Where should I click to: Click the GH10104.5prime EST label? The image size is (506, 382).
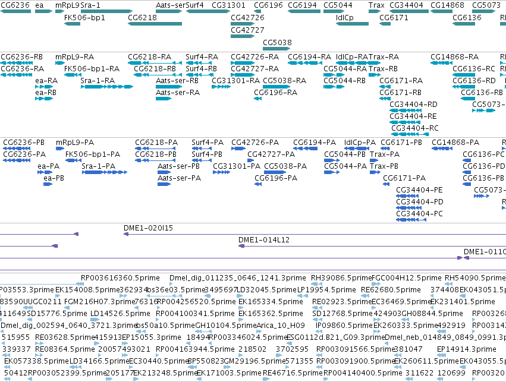click(226, 326)
